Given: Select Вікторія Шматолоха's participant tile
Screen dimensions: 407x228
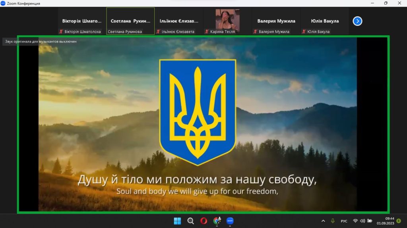Looking at the screenshot, I should click(82, 21).
